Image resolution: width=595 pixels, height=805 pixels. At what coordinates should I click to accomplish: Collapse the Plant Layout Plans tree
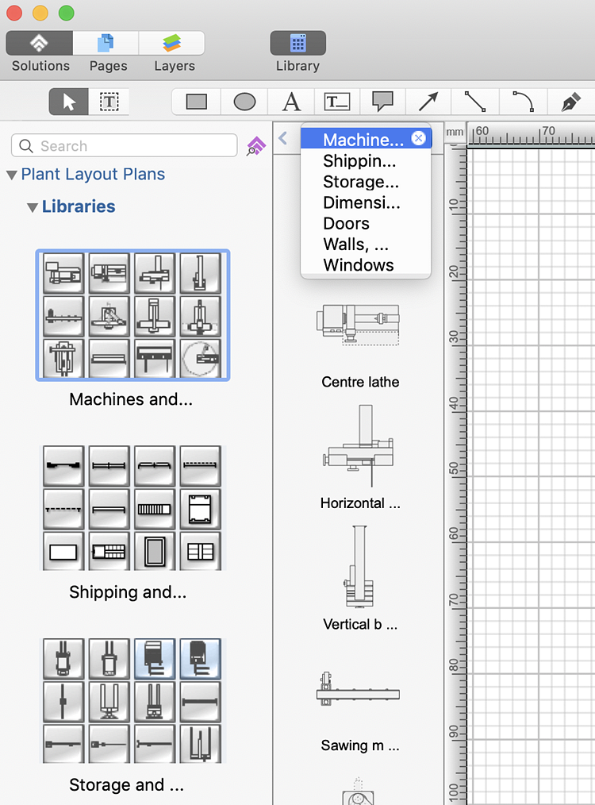coord(12,175)
